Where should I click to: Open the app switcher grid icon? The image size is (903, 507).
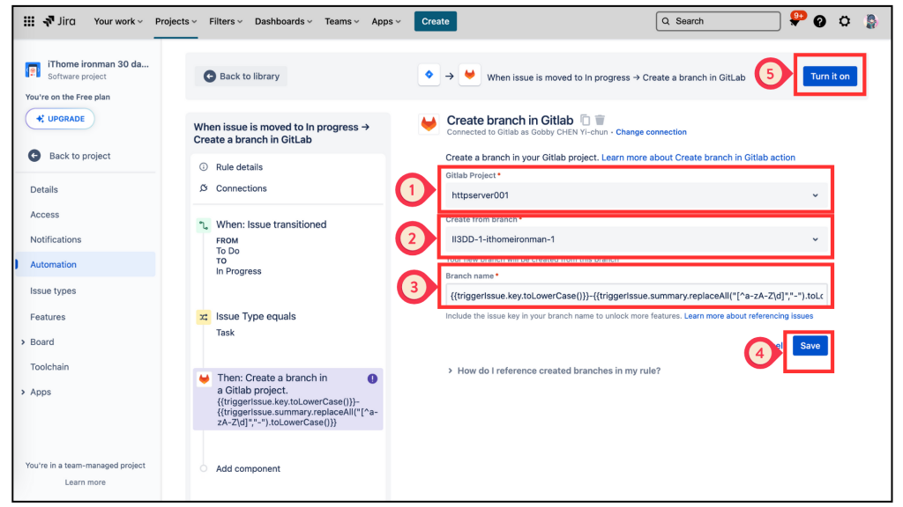29,21
